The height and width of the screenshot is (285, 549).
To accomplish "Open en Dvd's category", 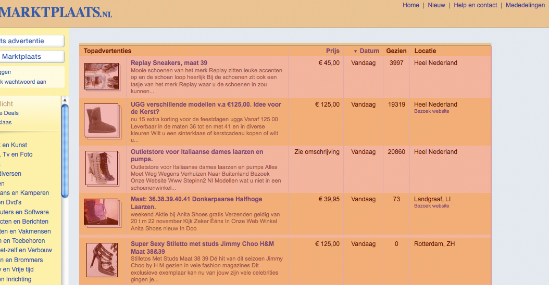I will click(x=11, y=202).
